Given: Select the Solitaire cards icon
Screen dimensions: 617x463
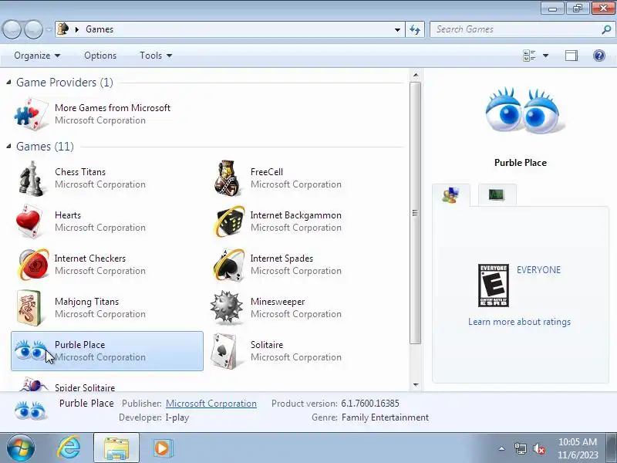Looking at the screenshot, I should (224, 351).
